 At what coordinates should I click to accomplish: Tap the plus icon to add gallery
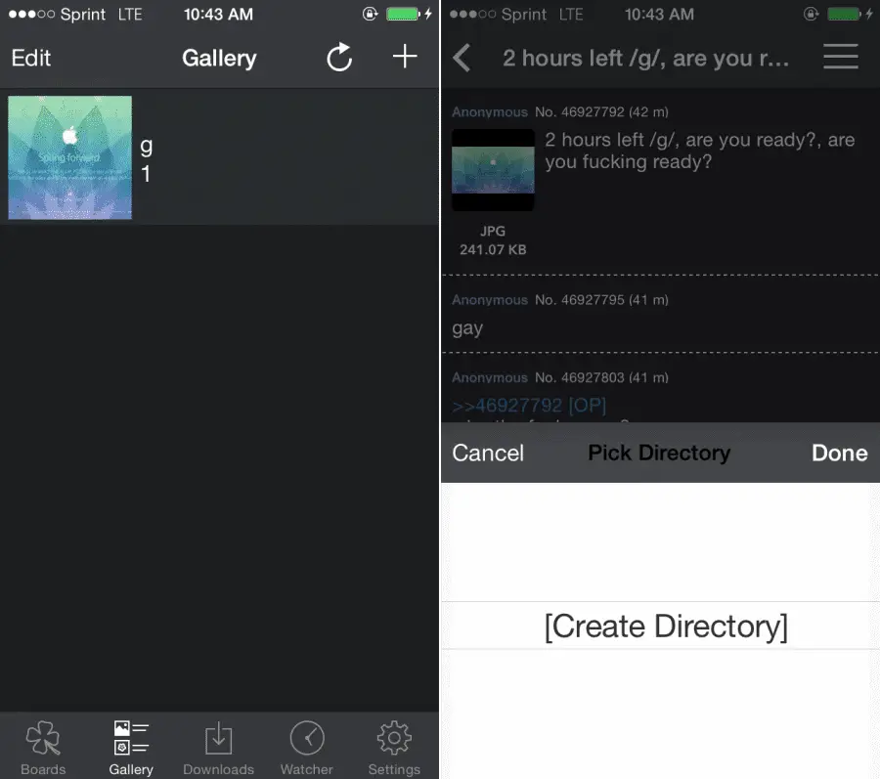click(x=405, y=57)
